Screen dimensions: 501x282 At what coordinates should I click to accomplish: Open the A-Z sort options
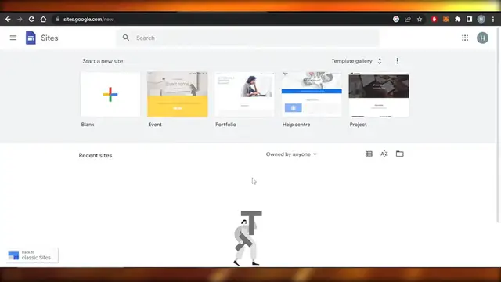point(384,154)
